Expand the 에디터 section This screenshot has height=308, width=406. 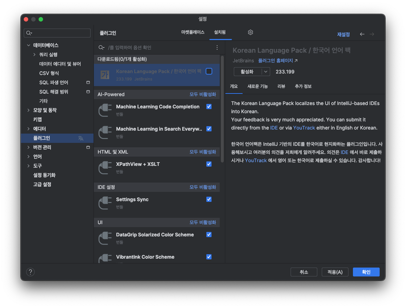coord(29,129)
